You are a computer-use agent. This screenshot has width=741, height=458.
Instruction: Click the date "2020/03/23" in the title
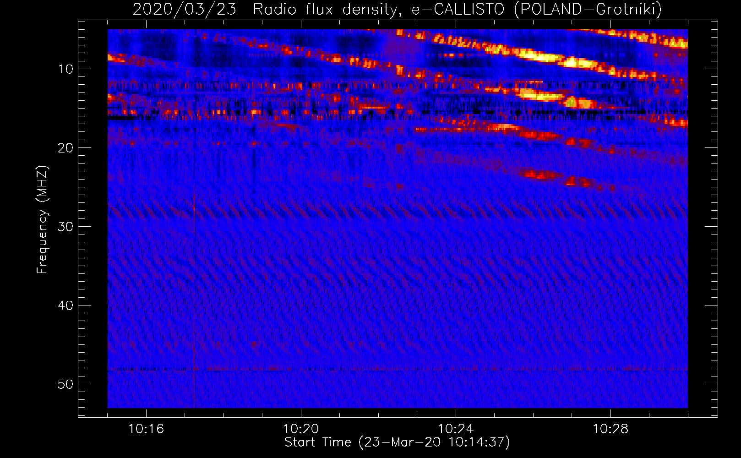click(184, 9)
